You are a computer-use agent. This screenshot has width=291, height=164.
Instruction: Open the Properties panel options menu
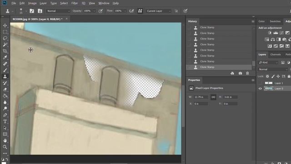coord(253,80)
